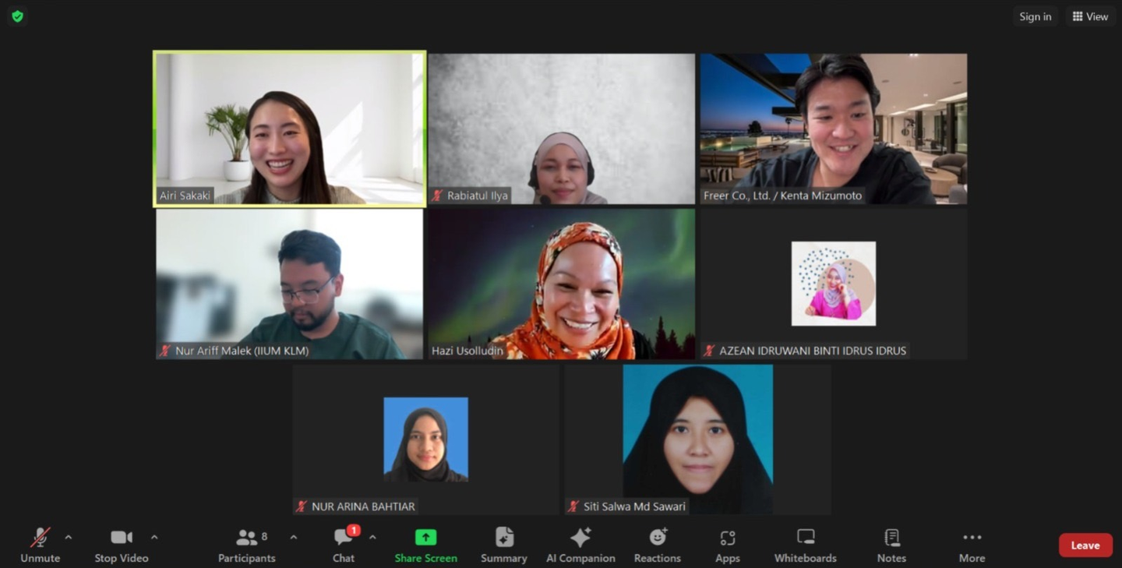Image resolution: width=1122 pixels, height=568 pixels.
Task: Open the Participants list
Action: (x=247, y=545)
